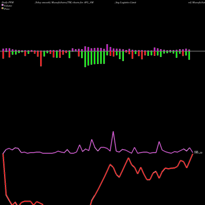Click the red-green Price legend swatch
The image size is (205, 205).
[2, 9]
